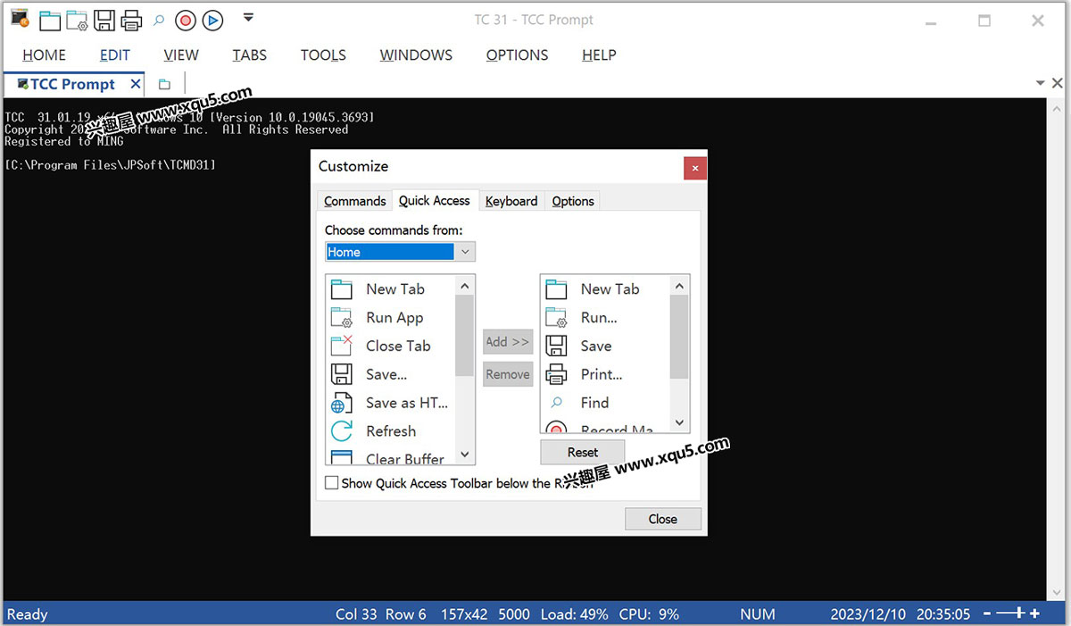Close Customize dialog with red X
The image size is (1071, 626).
pos(695,167)
